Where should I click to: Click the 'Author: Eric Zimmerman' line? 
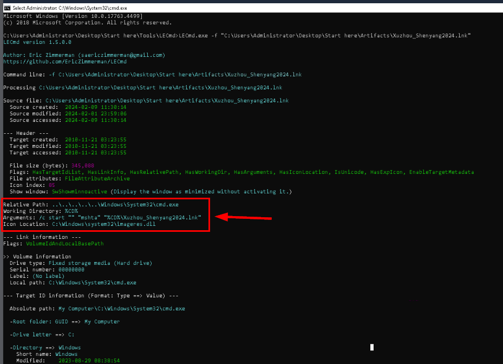click(84, 55)
